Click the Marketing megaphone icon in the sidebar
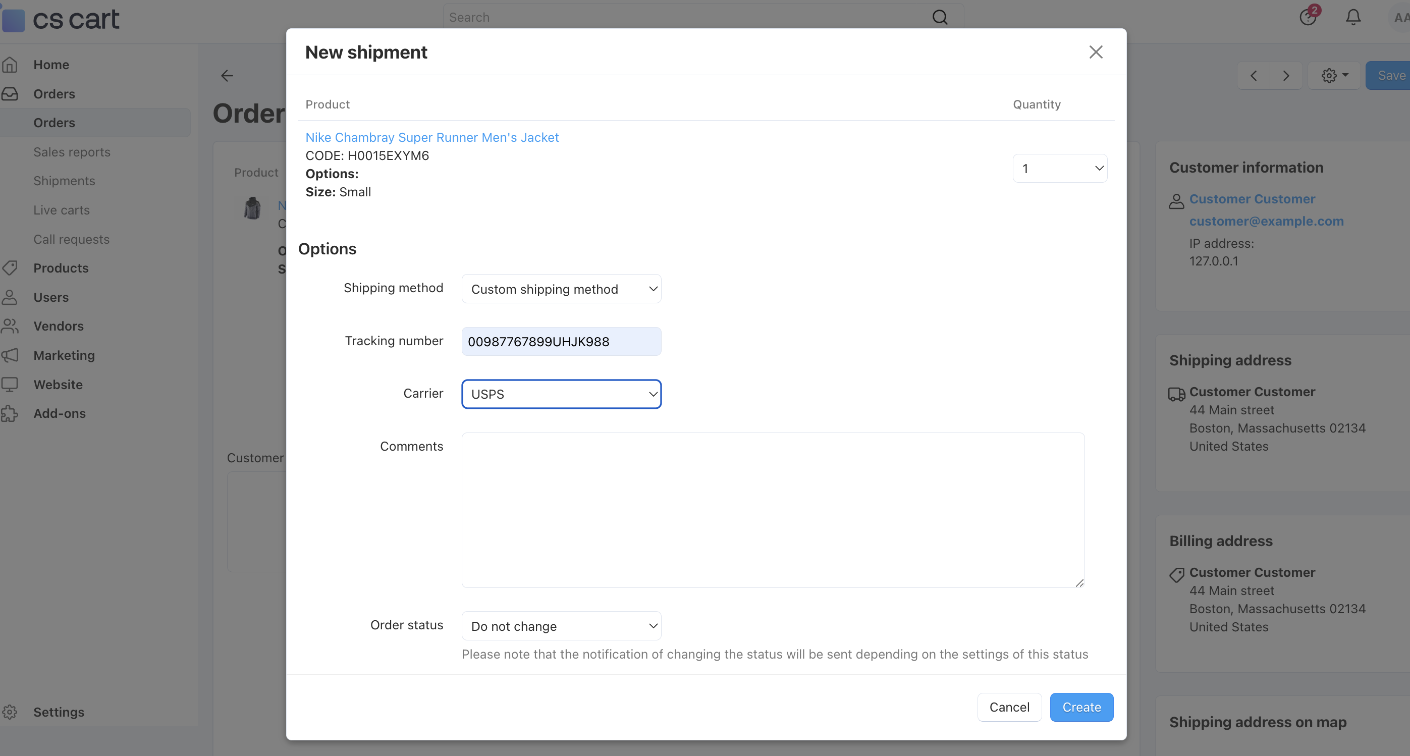This screenshot has height=756, width=1410. tap(10, 355)
